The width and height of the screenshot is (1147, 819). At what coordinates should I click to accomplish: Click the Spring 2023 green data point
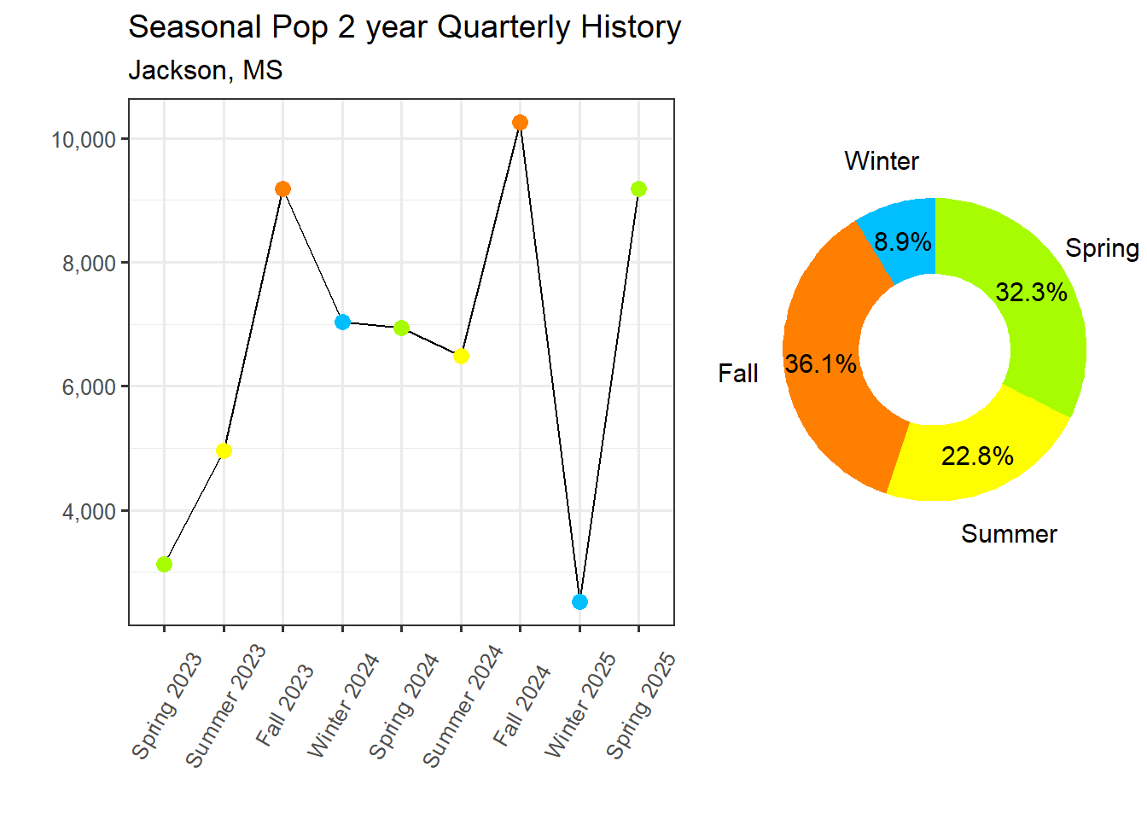165,565
